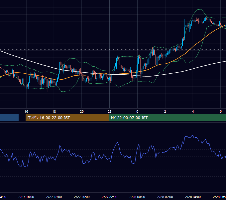Click the blue session bar before London
Screen dimensions: 226x200
[9, 118]
